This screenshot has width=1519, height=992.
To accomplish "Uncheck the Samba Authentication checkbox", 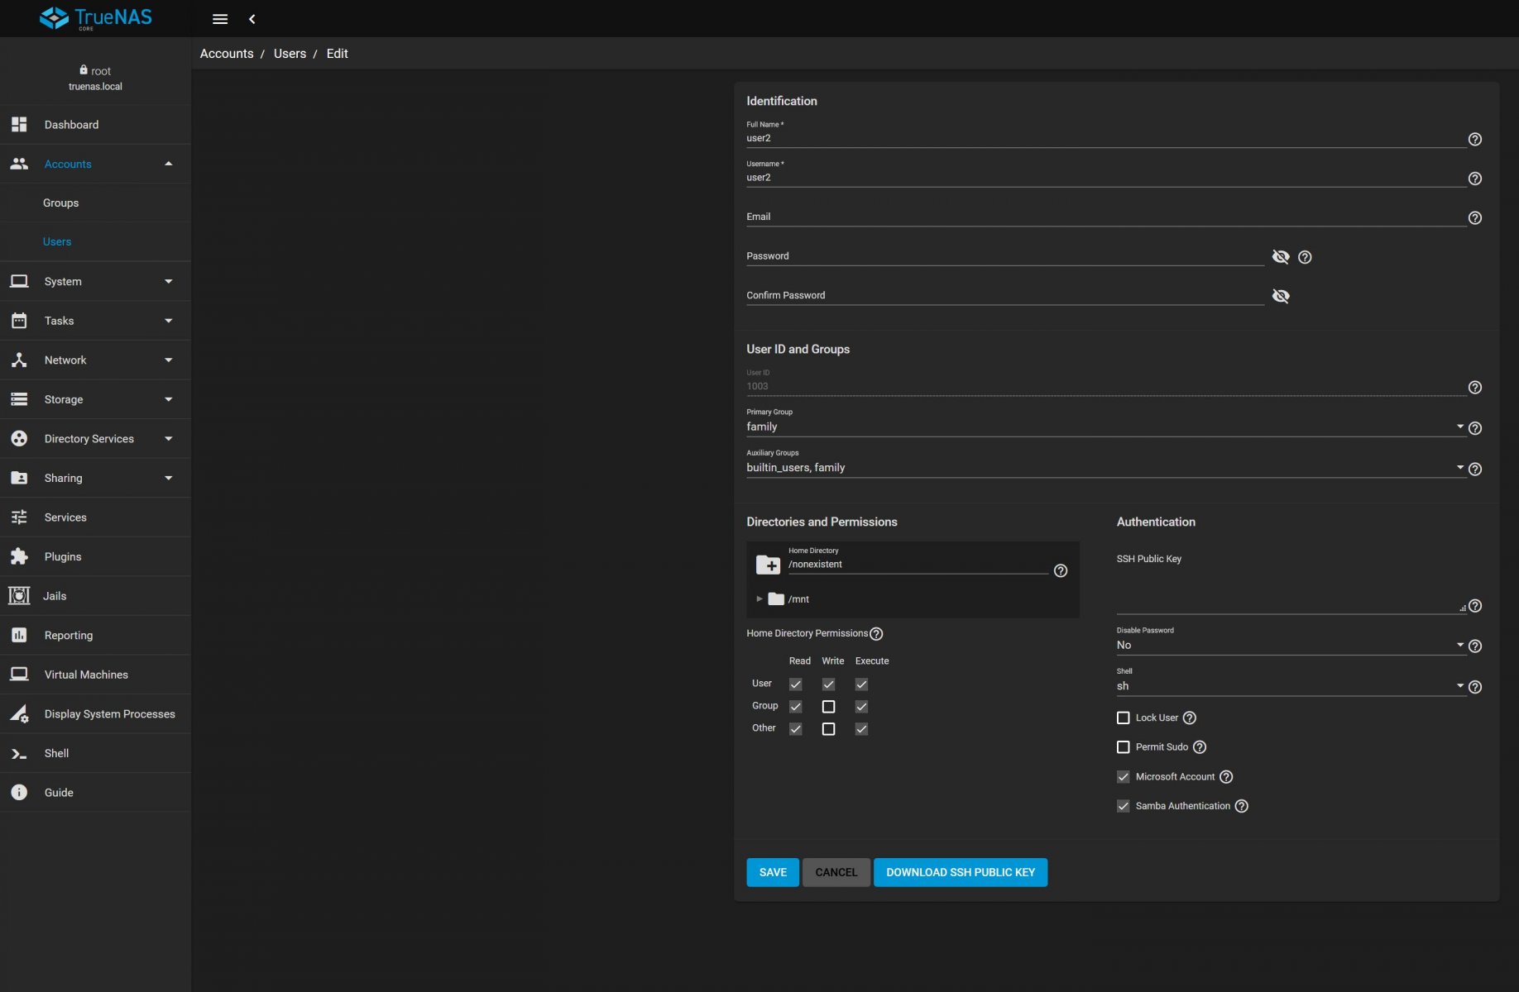I will pos(1123,806).
